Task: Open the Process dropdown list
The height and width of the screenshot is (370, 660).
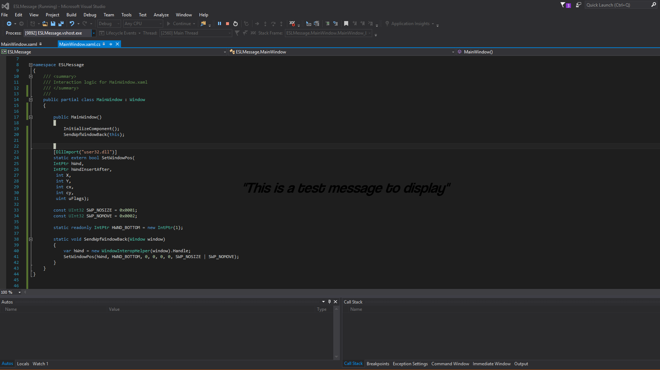Action: click(93, 33)
